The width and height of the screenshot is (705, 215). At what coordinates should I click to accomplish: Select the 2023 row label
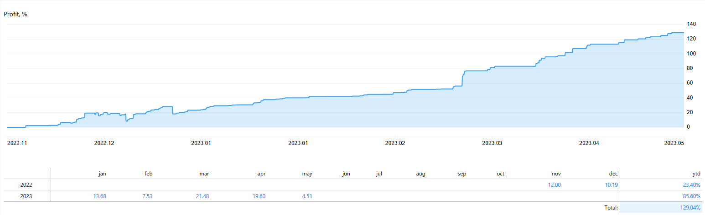point(26,196)
